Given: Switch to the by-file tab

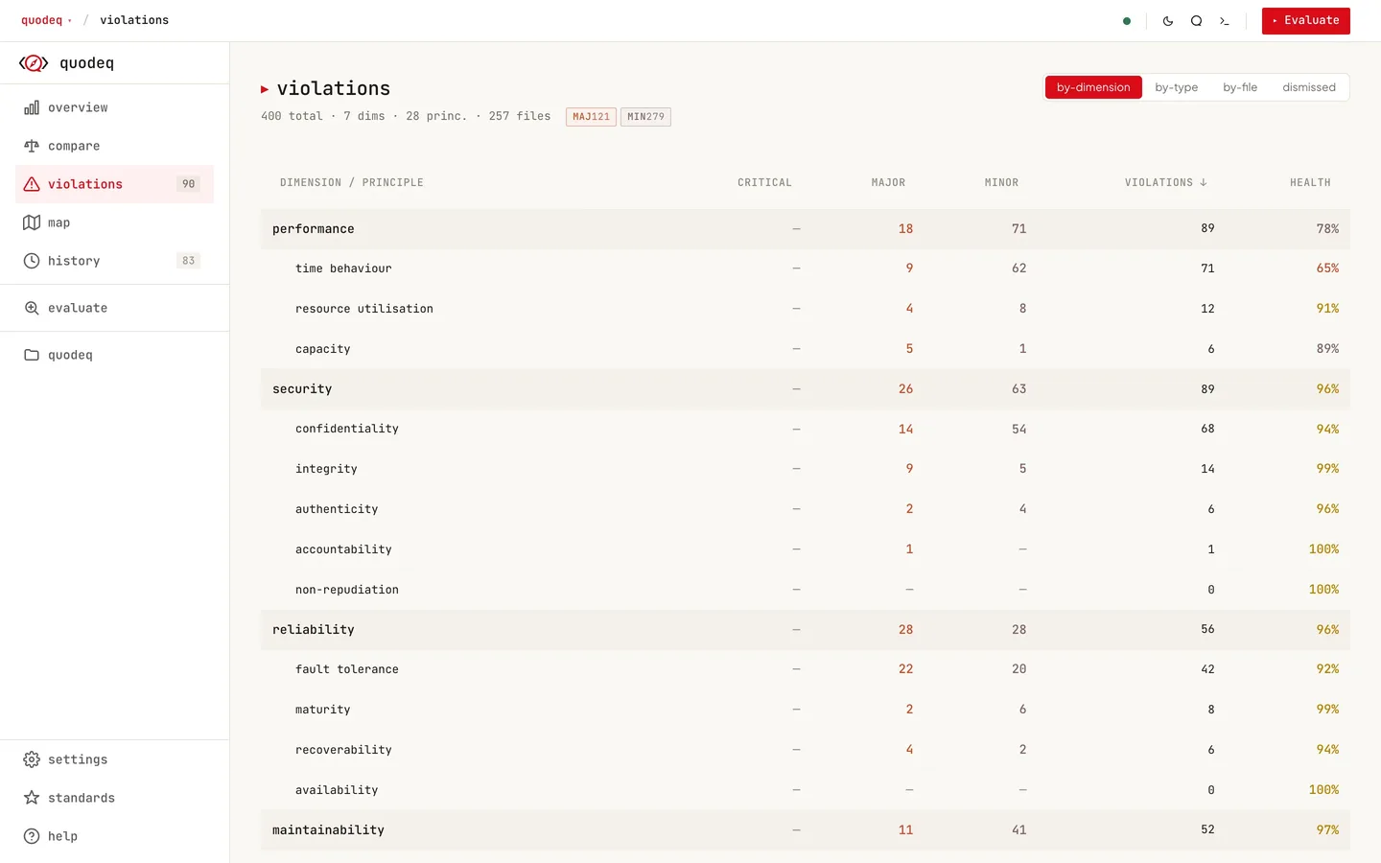Looking at the screenshot, I should pos(1240,87).
